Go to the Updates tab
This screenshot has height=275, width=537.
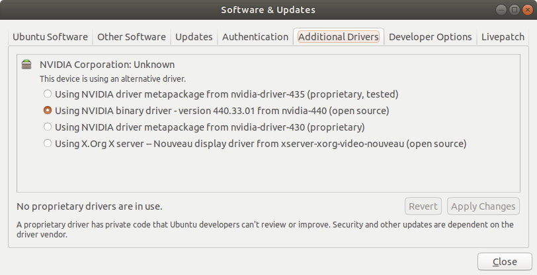pos(194,37)
